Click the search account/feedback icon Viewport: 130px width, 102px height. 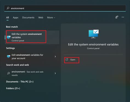pos(117,17)
